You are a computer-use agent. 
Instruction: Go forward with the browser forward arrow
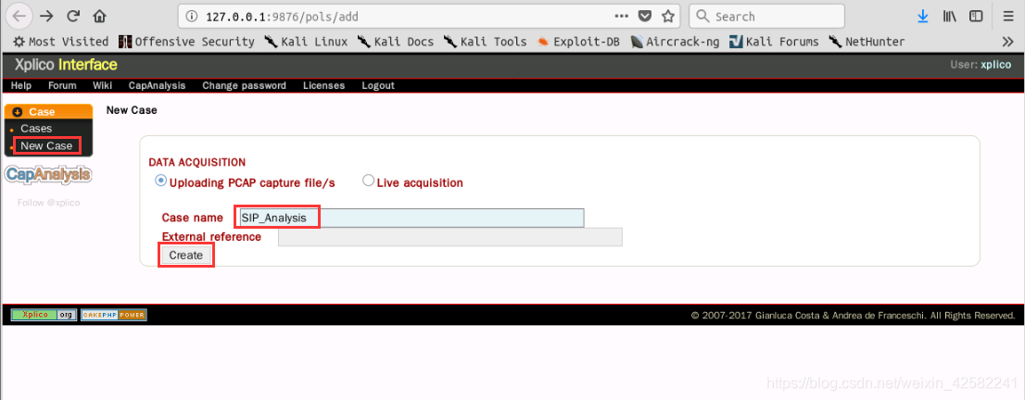tap(46, 16)
